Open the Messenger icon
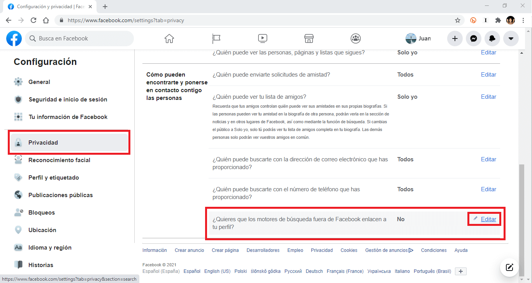 [474, 38]
